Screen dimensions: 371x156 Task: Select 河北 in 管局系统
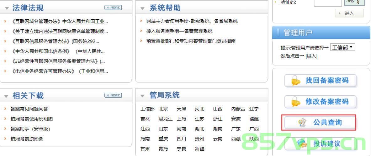[200, 109]
